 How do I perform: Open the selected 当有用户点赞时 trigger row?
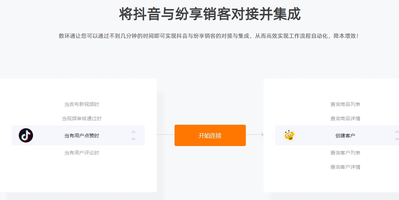(78, 135)
